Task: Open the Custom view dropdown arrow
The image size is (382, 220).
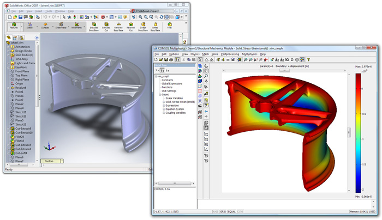Action: pos(62,161)
